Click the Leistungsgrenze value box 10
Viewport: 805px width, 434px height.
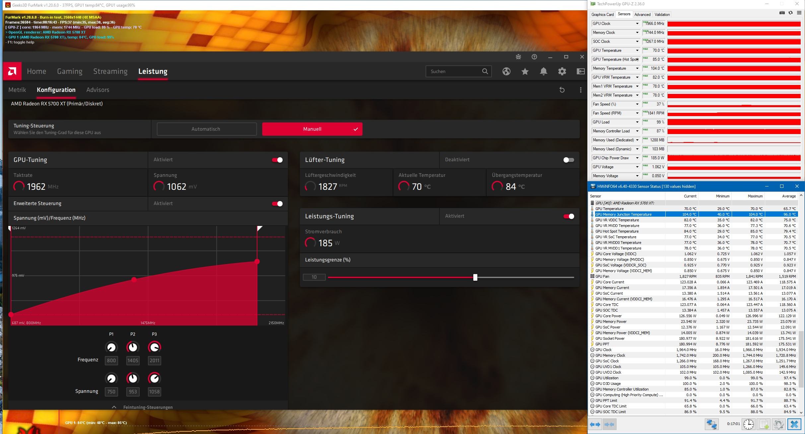tap(314, 277)
